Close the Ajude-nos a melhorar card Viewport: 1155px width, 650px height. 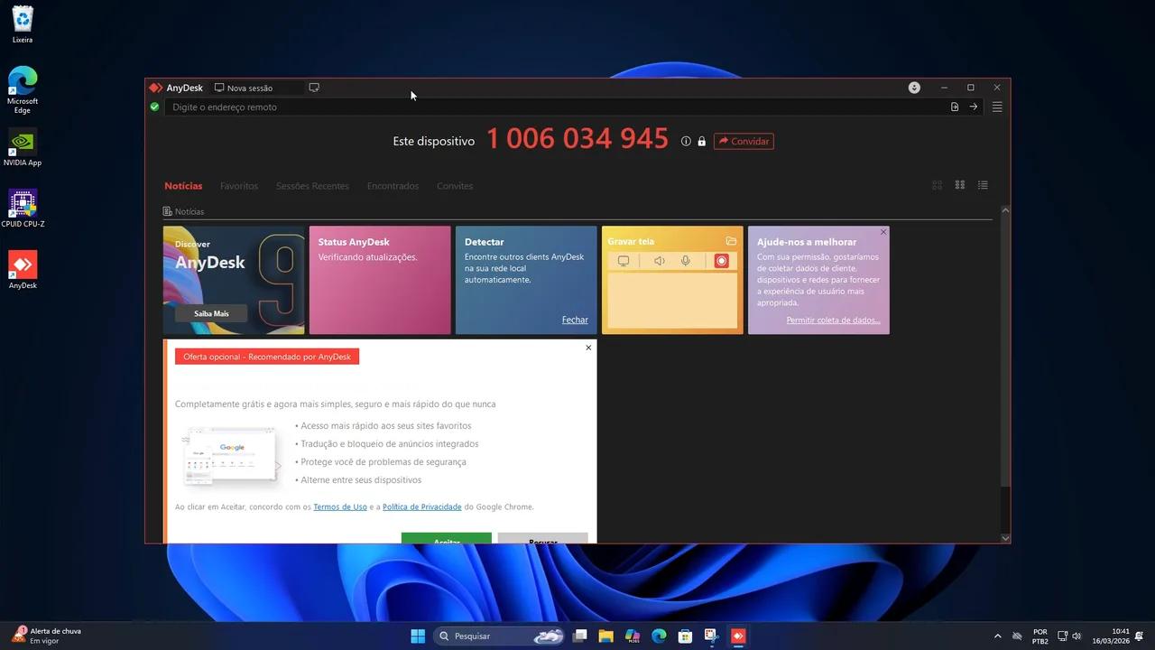883,232
